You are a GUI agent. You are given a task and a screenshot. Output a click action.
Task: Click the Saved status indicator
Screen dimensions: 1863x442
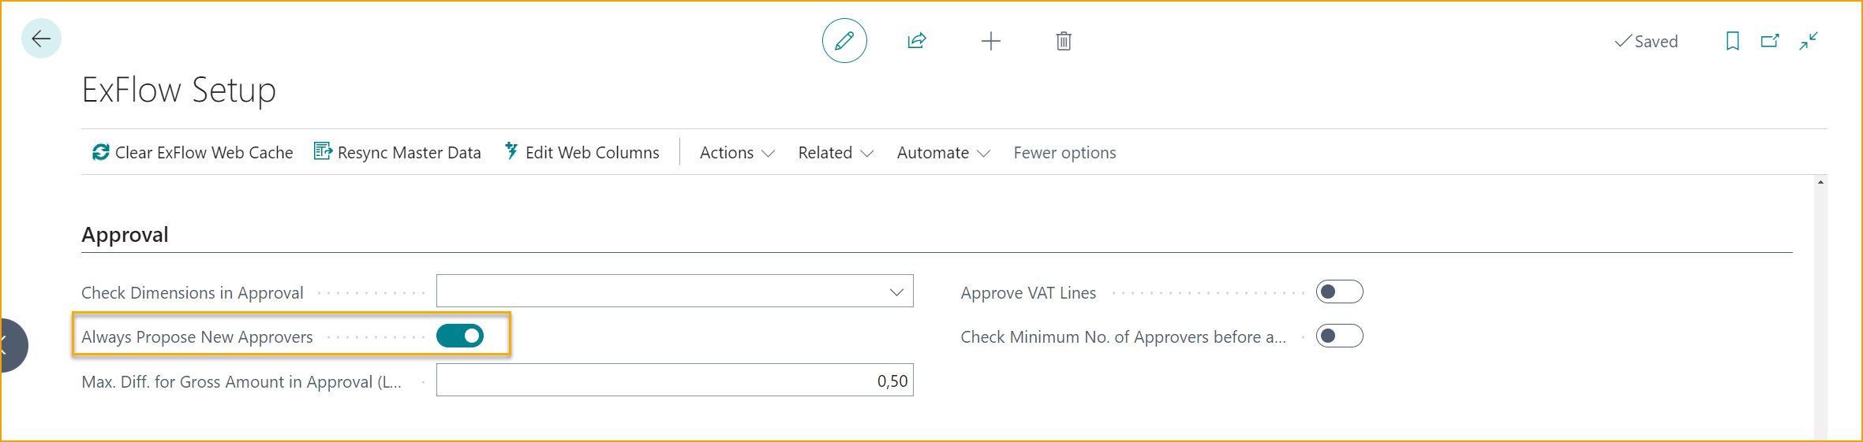click(x=1646, y=42)
